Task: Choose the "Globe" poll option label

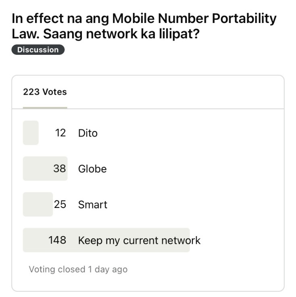Action: coord(92,169)
